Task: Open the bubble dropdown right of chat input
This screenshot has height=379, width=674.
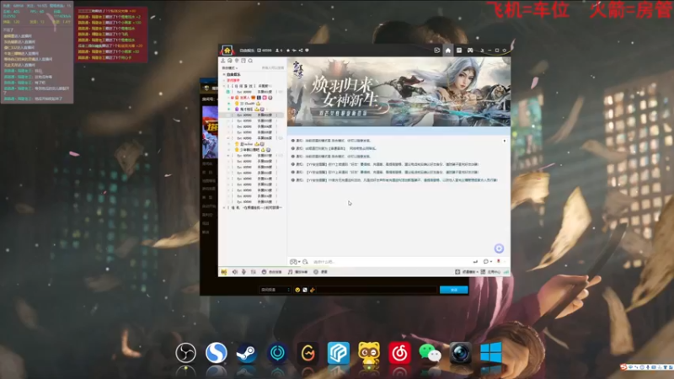Action: [x=487, y=262]
